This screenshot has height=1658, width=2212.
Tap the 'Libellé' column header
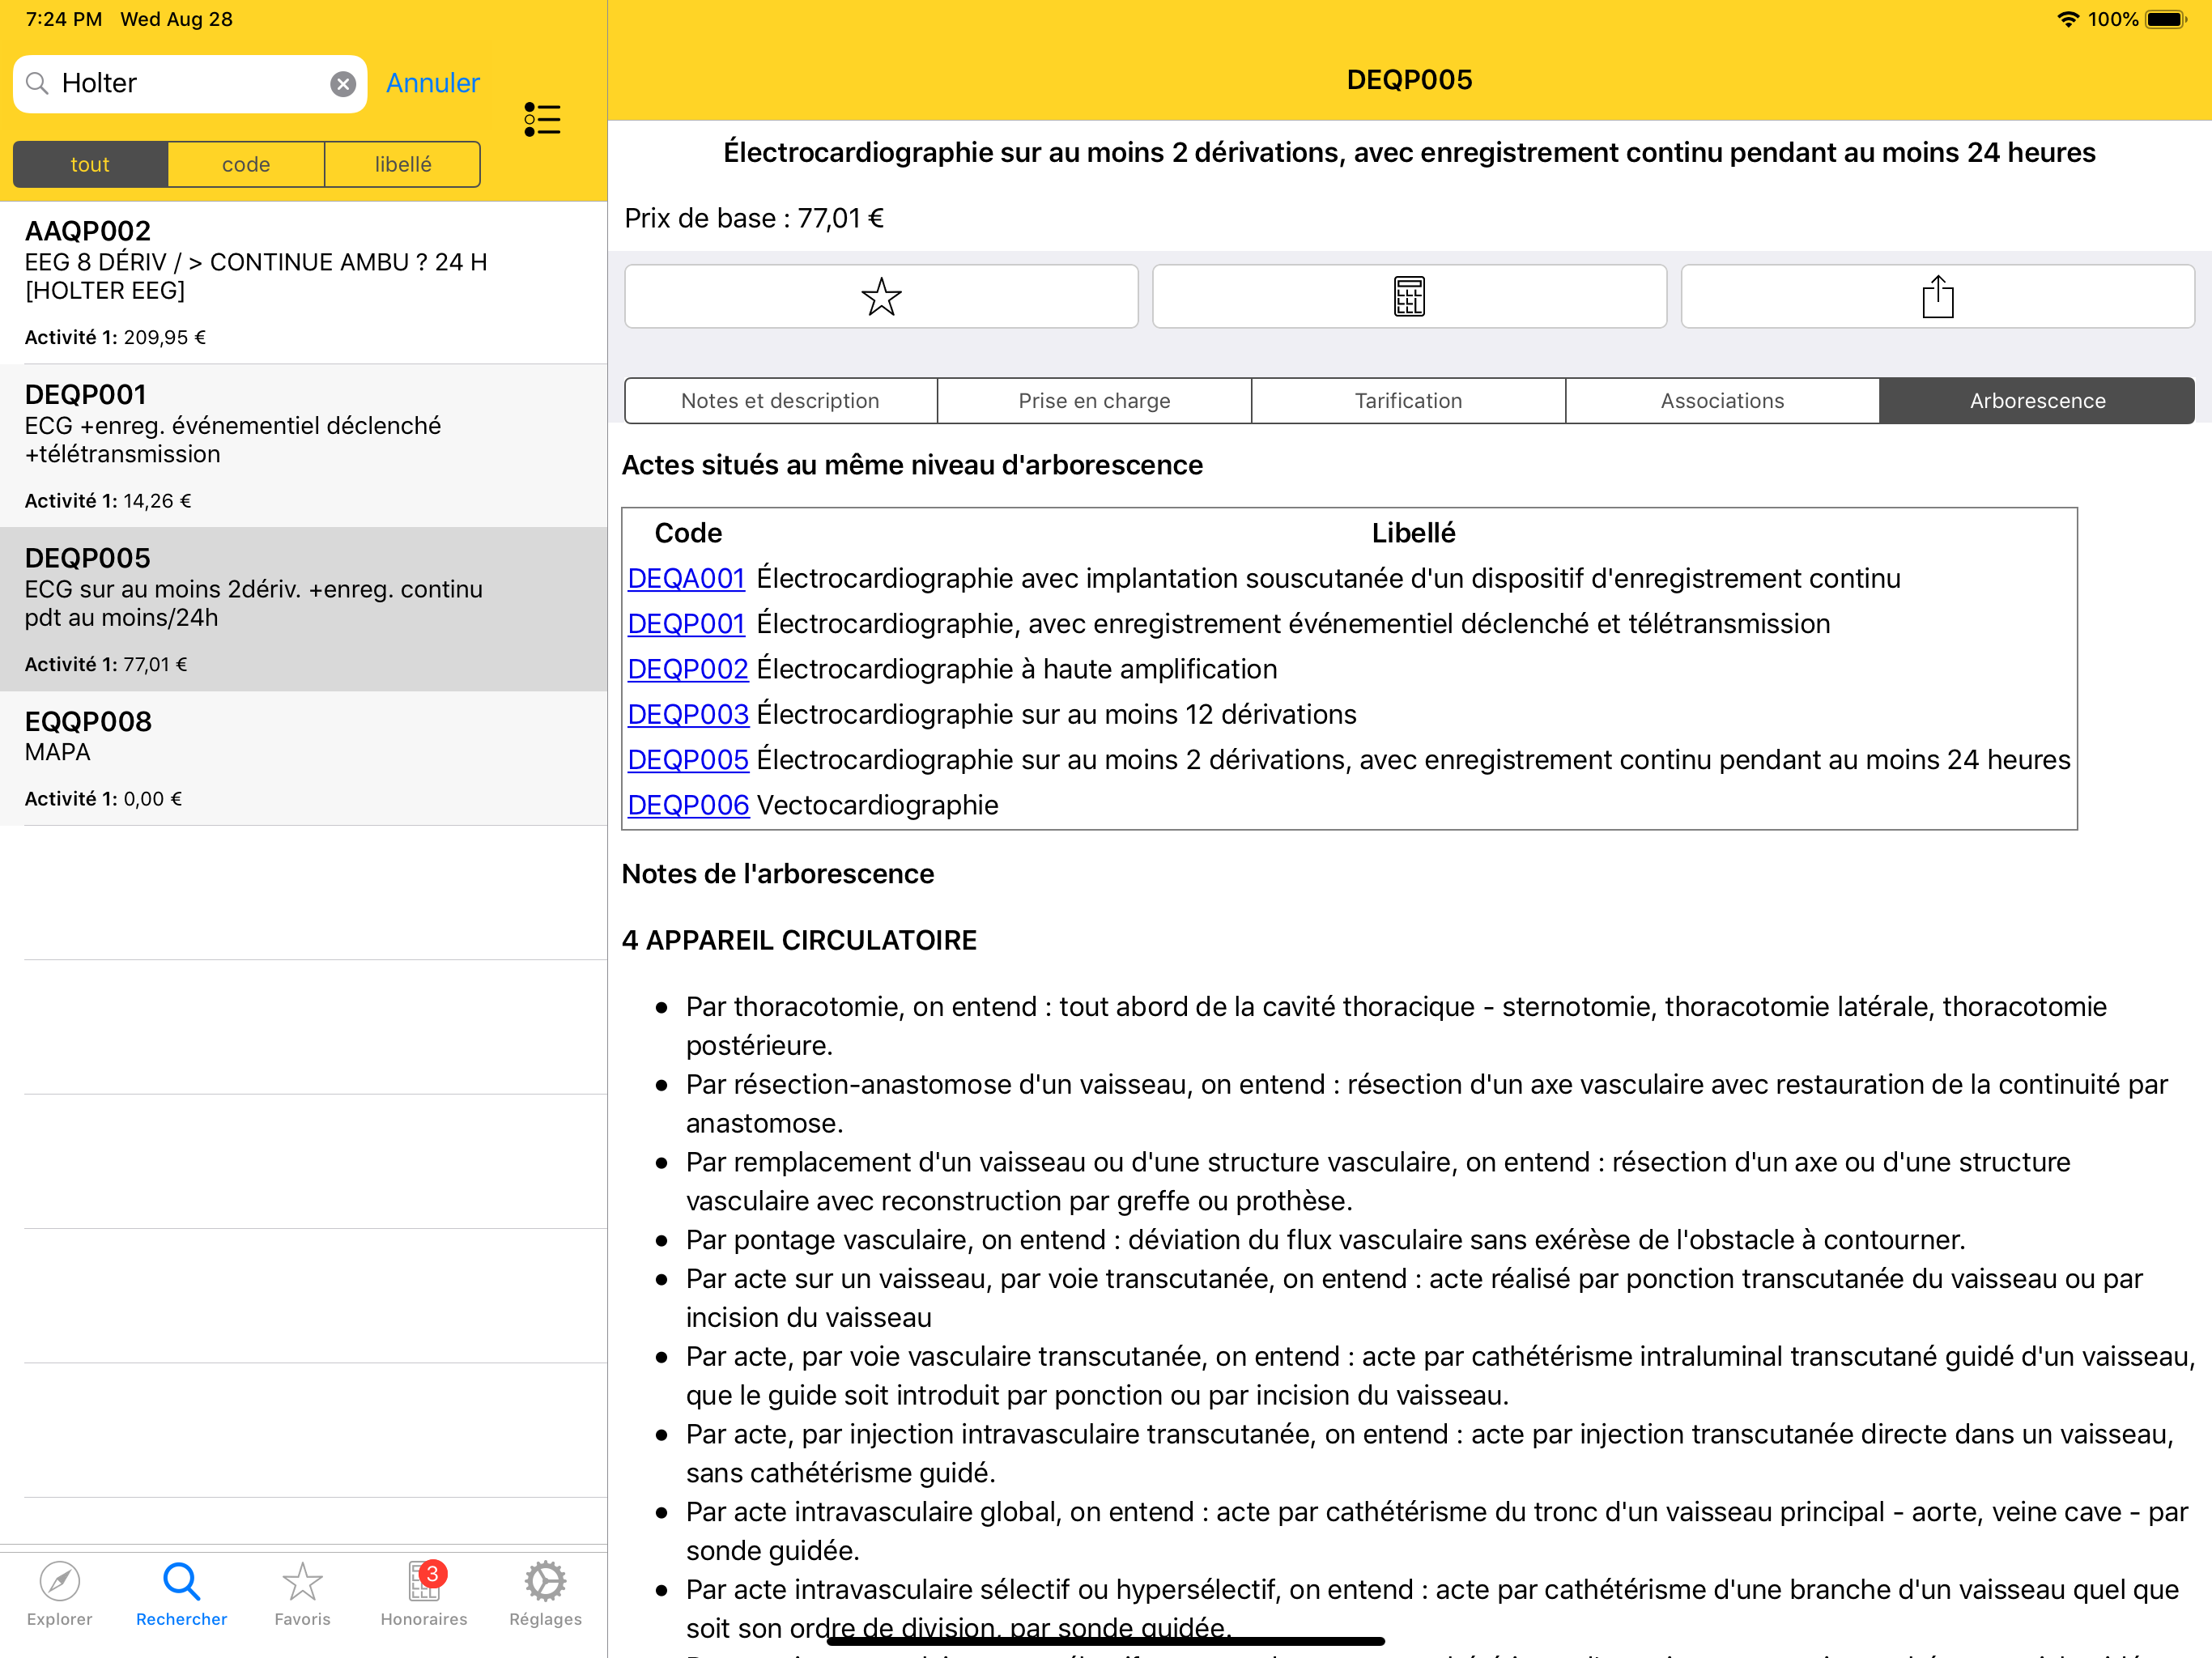pyautogui.click(x=1413, y=534)
